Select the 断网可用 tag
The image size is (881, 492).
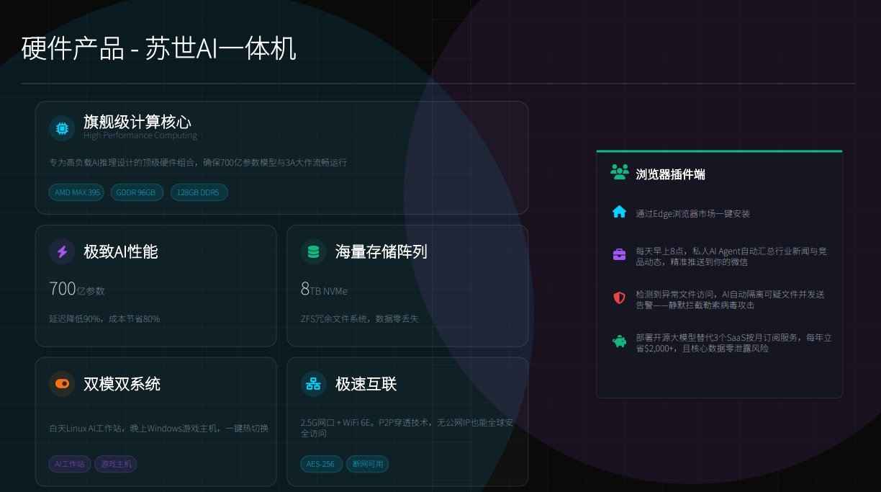tap(368, 464)
